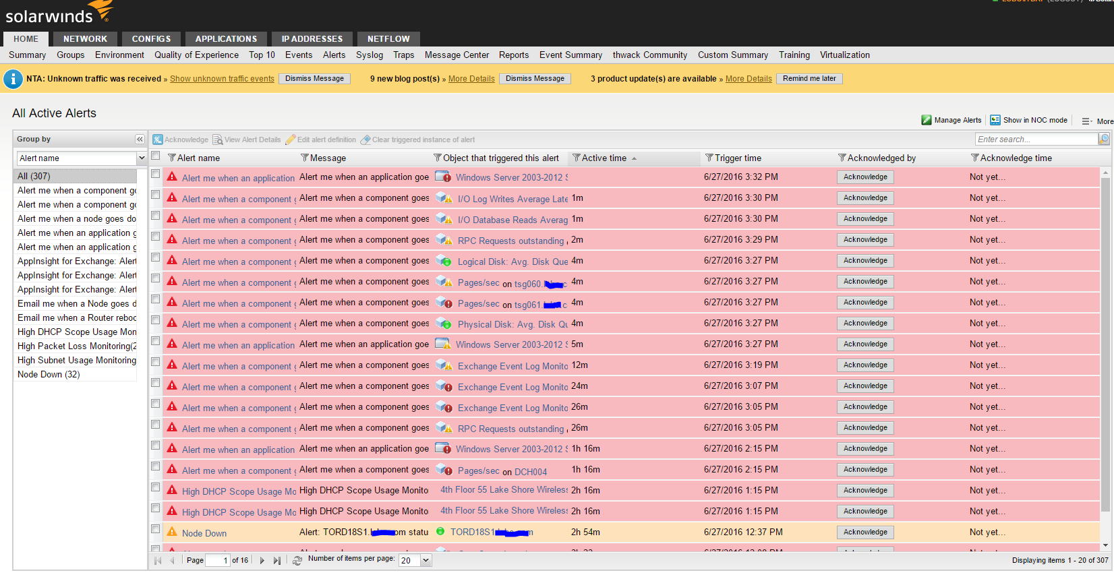Screen dimensions: 1114x581
Task: Select Email me when a Router reboots group
Action: (76, 317)
